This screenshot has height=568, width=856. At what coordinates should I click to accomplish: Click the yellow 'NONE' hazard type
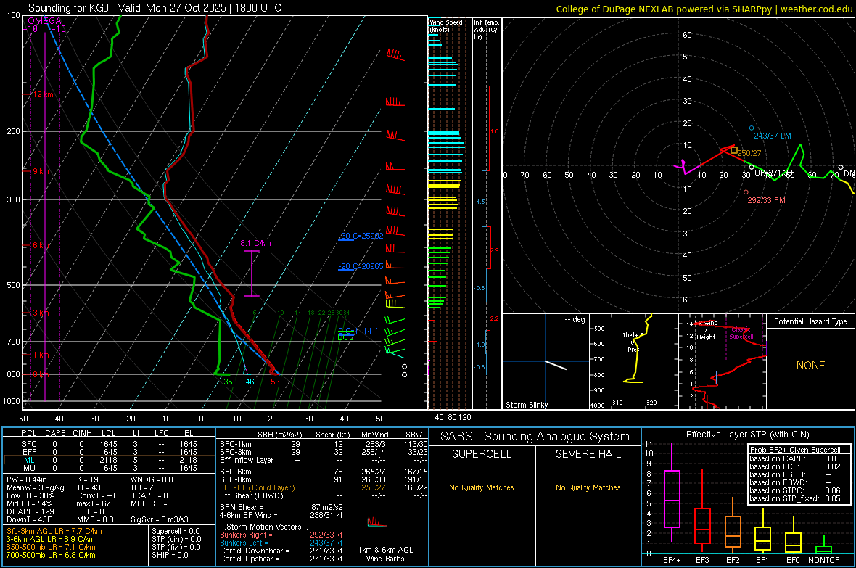(x=811, y=366)
